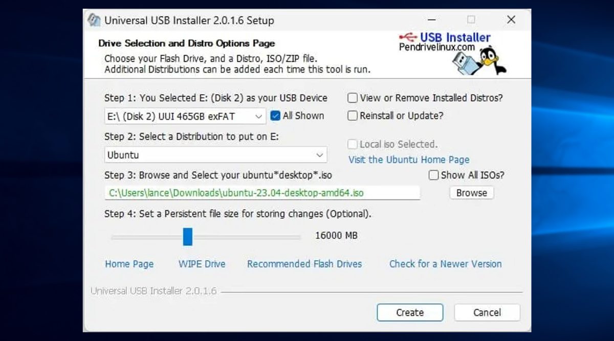
Task: Enable Show All ISOs checkbox
Action: [433, 175]
